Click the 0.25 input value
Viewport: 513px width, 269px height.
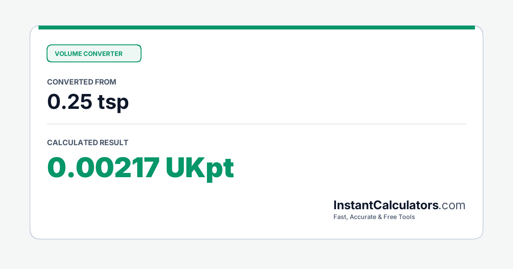[69, 102]
